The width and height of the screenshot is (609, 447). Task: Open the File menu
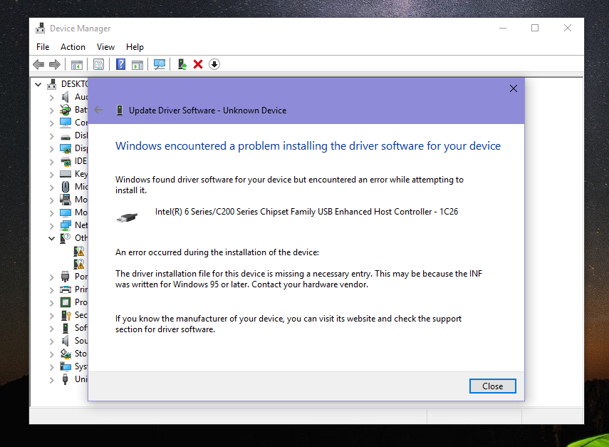coord(43,47)
